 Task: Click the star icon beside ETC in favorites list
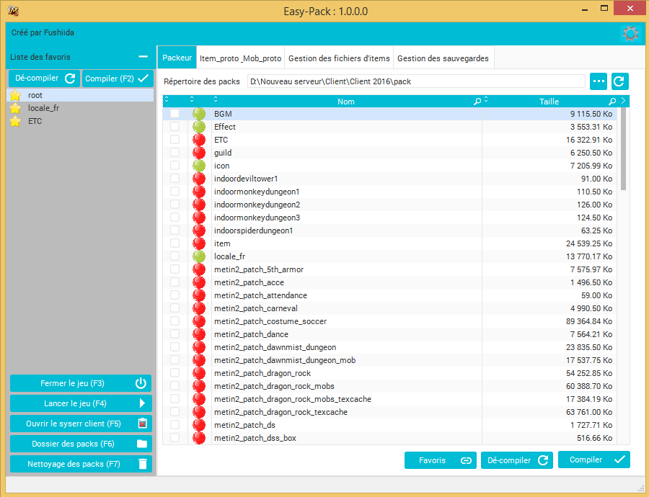coord(15,121)
